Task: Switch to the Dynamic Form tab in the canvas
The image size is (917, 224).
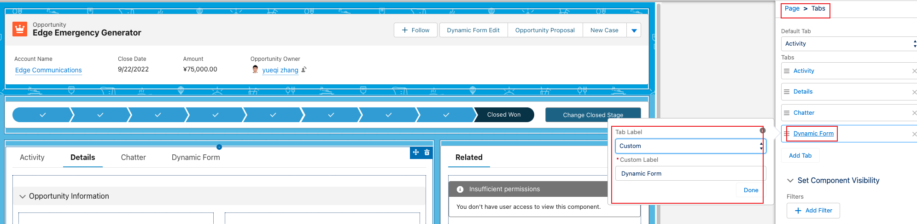Action: [196, 158]
